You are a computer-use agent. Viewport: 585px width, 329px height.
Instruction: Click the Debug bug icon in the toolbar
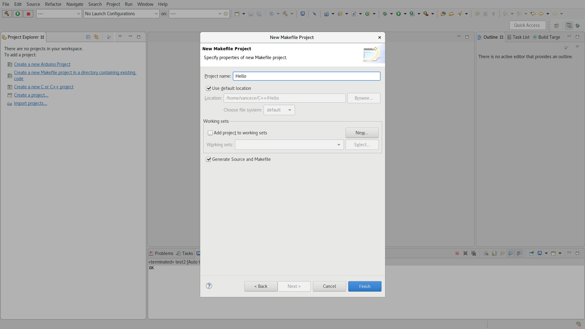385,14
